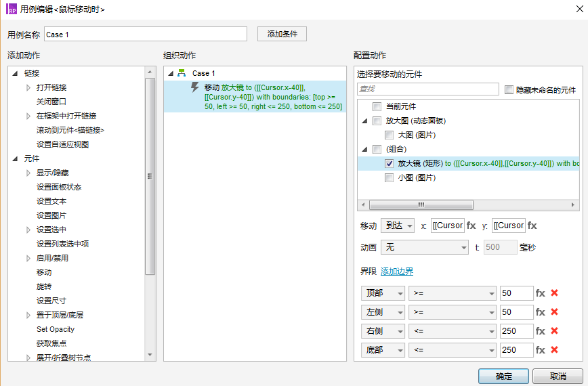Collapse Case 1 in 组织动作 tree
The width and height of the screenshot is (588, 386).
(171, 73)
